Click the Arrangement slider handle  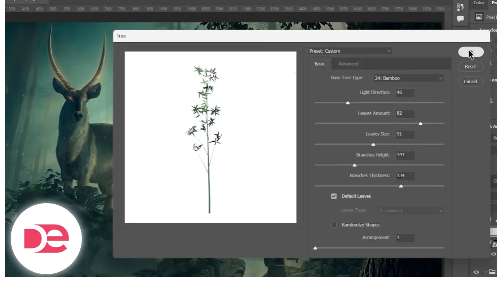click(x=315, y=248)
